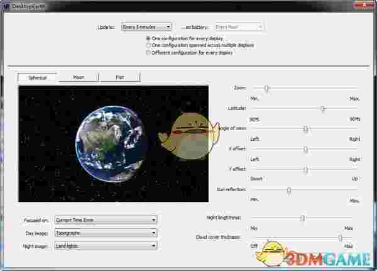Adjust the Cloud cover thickness slider
This screenshot has width=377, height=271.
coord(340,238)
